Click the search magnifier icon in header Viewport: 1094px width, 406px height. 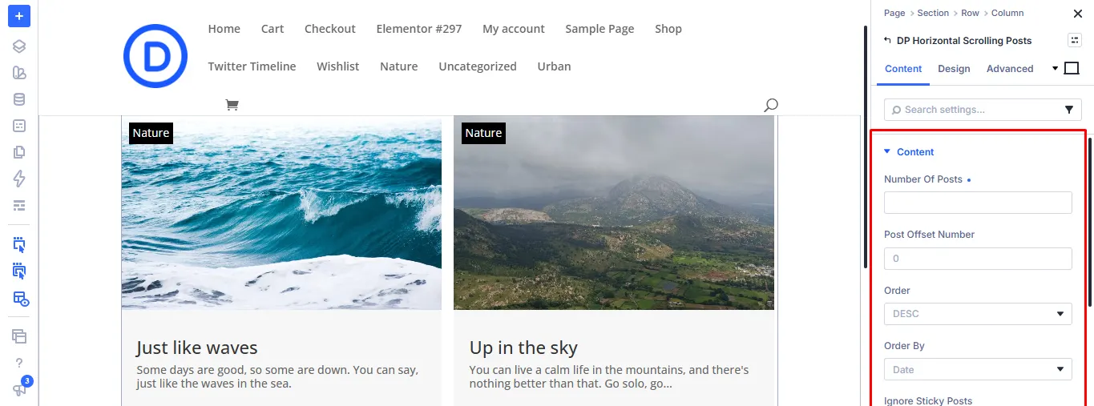point(770,105)
